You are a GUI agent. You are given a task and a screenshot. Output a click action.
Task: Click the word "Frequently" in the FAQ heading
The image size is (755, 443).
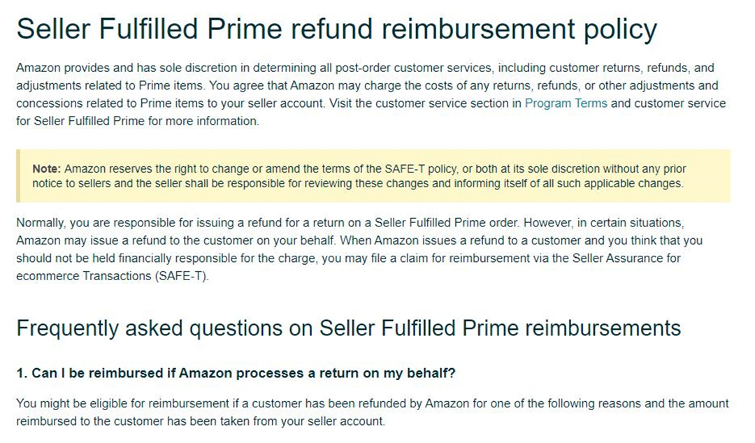click(67, 329)
